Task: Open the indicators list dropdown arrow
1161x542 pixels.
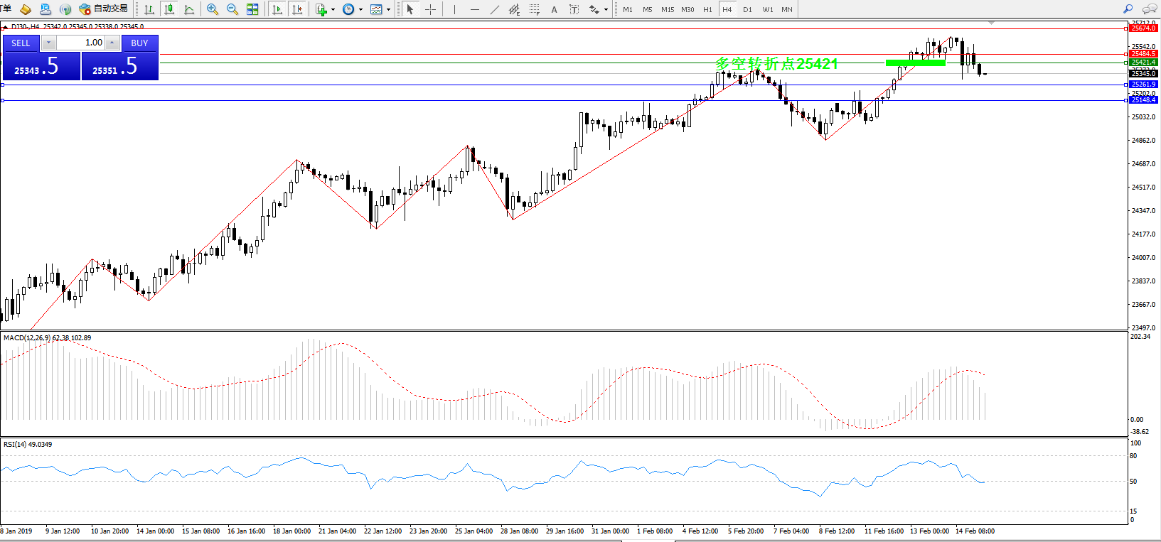Action: 333,10
